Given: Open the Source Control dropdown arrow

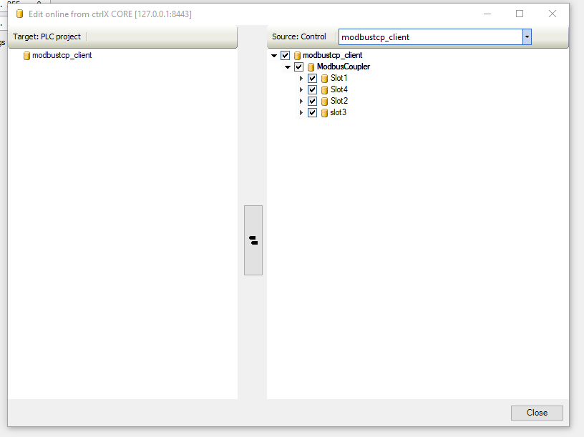Looking at the screenshot, I should tap(527, 37).
